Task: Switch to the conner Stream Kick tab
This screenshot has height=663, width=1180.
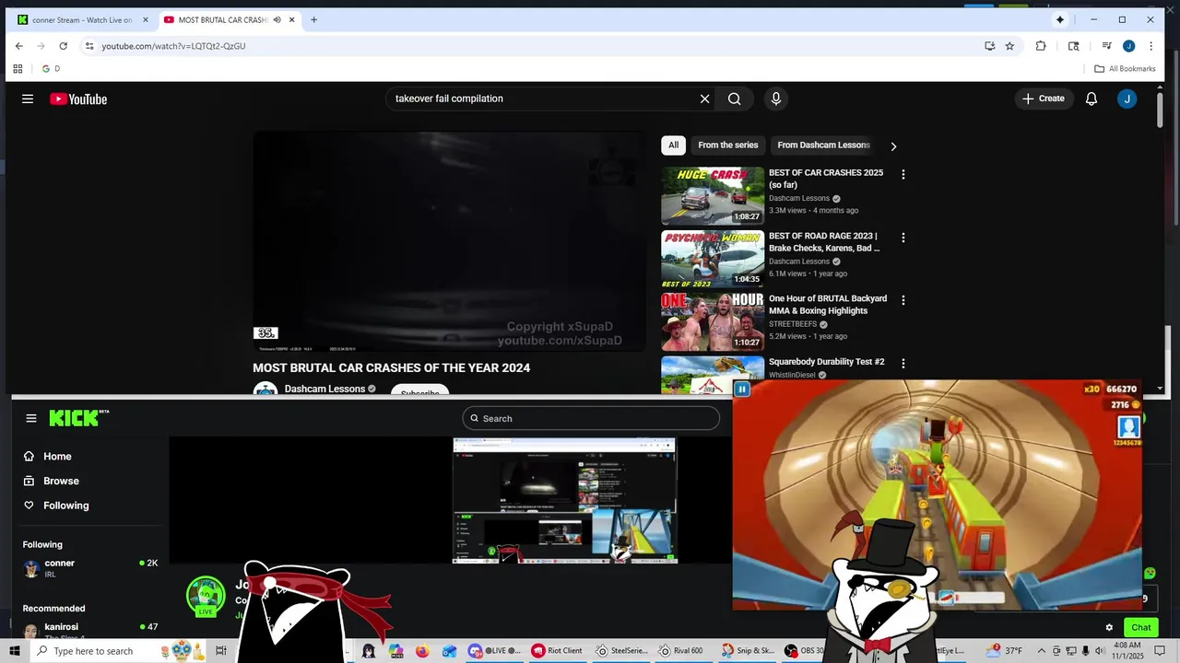Action: (82, 19)
